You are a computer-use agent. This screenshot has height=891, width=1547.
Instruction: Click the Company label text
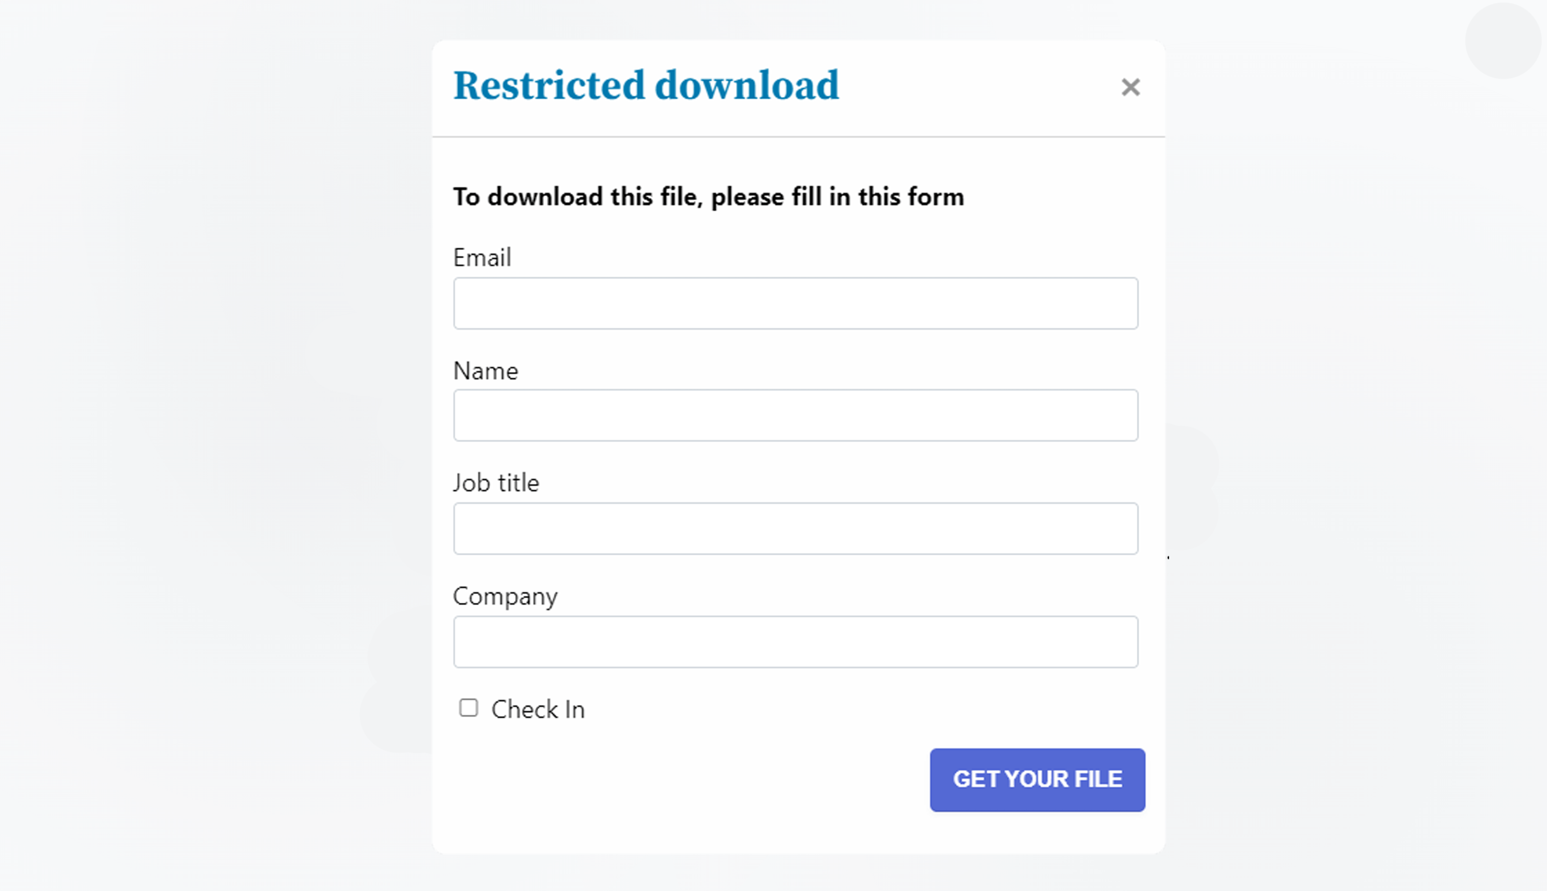point(505,597)
